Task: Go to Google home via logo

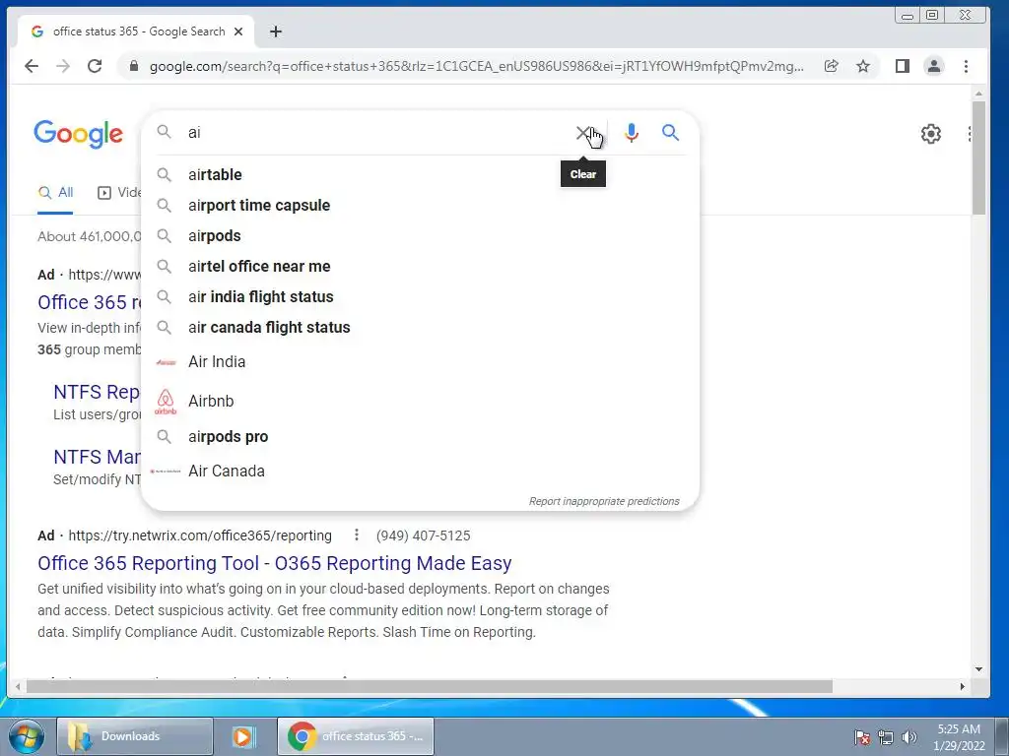Action: point(79,134)
